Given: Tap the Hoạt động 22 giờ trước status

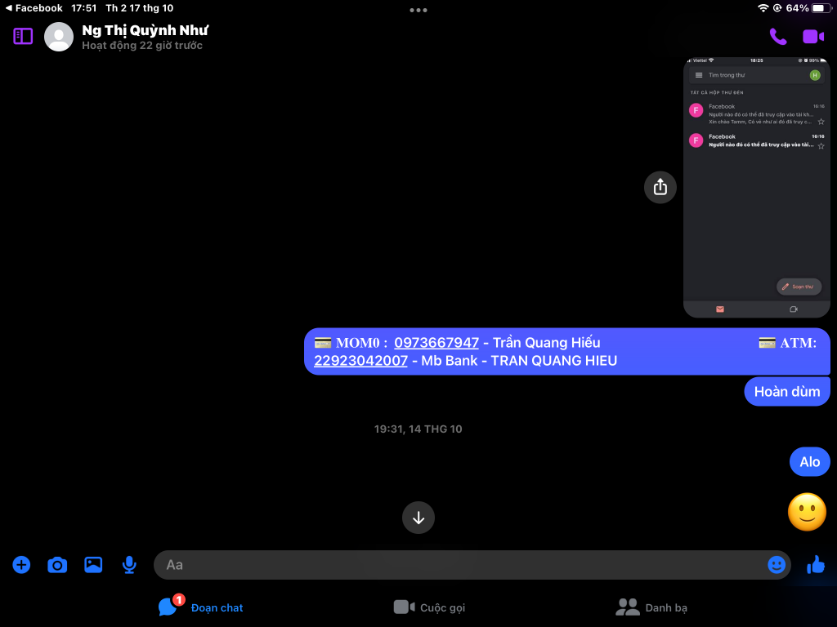Looking at the screenshot, I should [142, 46].
